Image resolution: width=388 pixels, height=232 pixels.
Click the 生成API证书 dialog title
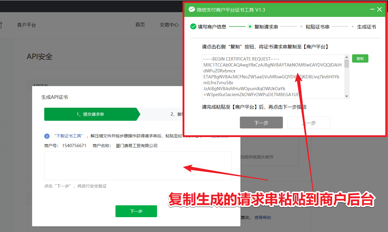point(55,97)
